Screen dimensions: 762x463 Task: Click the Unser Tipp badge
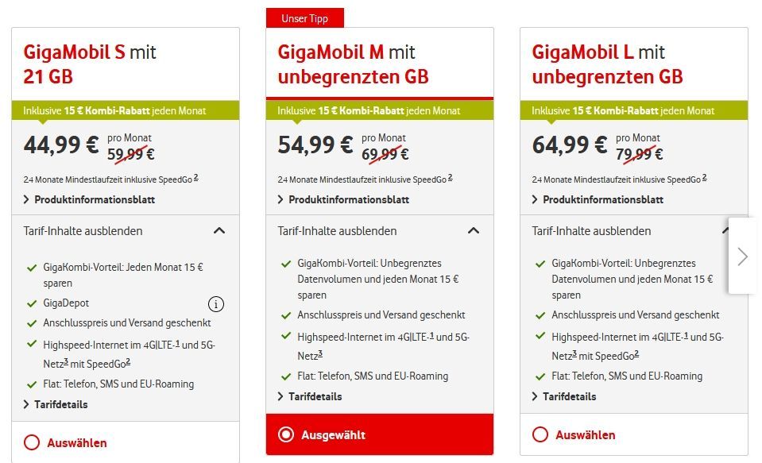click(304, 18)
